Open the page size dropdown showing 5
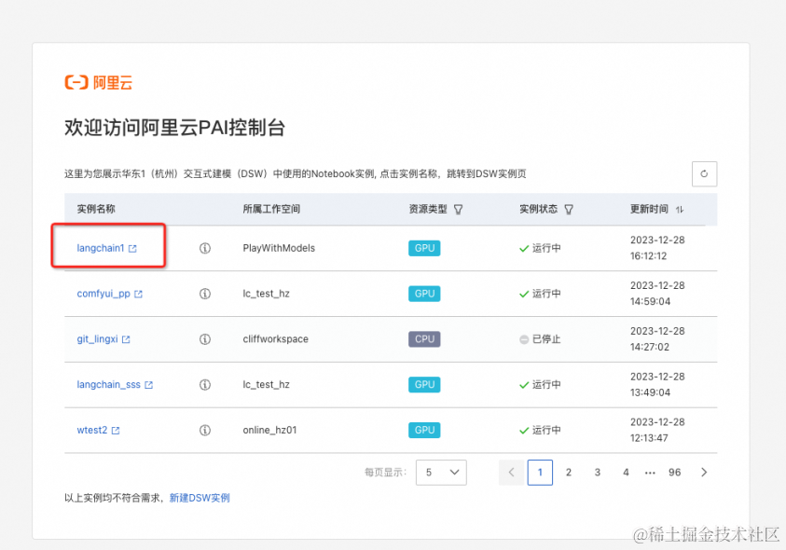 pyautogui.click(x=441, y=473)
